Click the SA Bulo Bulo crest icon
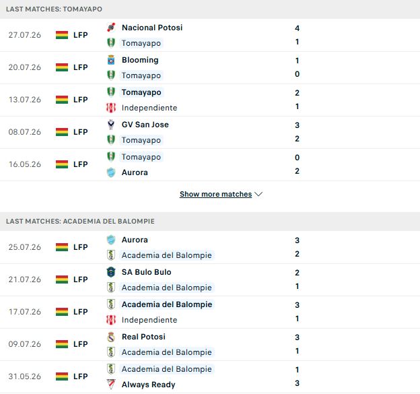420x394 pixels. tap(111, 272)
